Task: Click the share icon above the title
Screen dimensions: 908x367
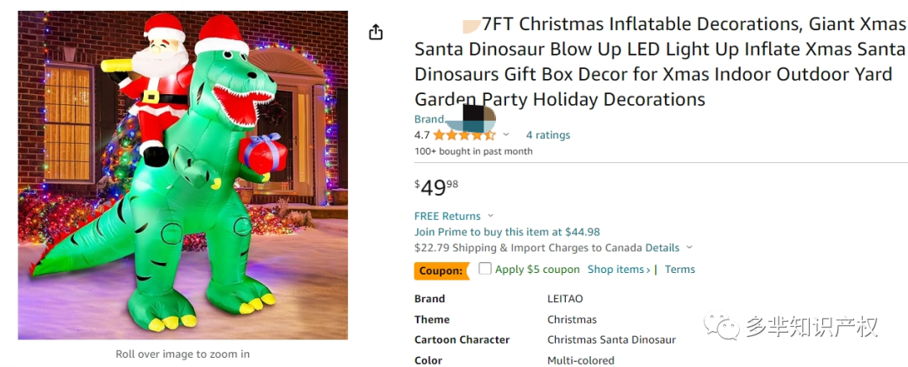Action: coord(376,32)
